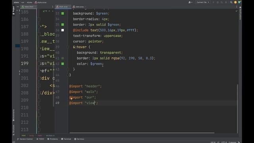The height and width of the screenshot is (143, 254).
Task: Switch to the index.html editor tab
Action: (x=29, y=7)
